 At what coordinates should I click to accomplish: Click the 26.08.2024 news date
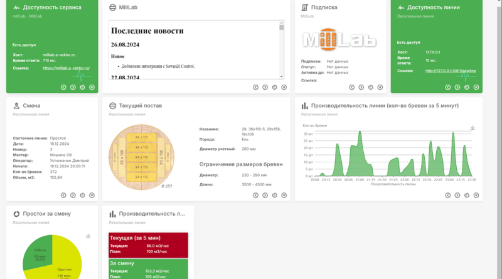125,45
